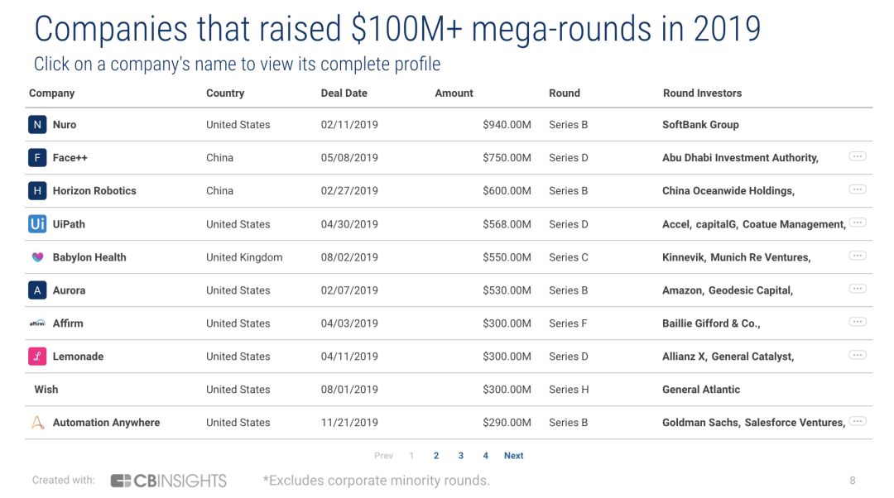Click the Babylon Health heart icon
Screen dimensions: 894x498
pos(37,257)
